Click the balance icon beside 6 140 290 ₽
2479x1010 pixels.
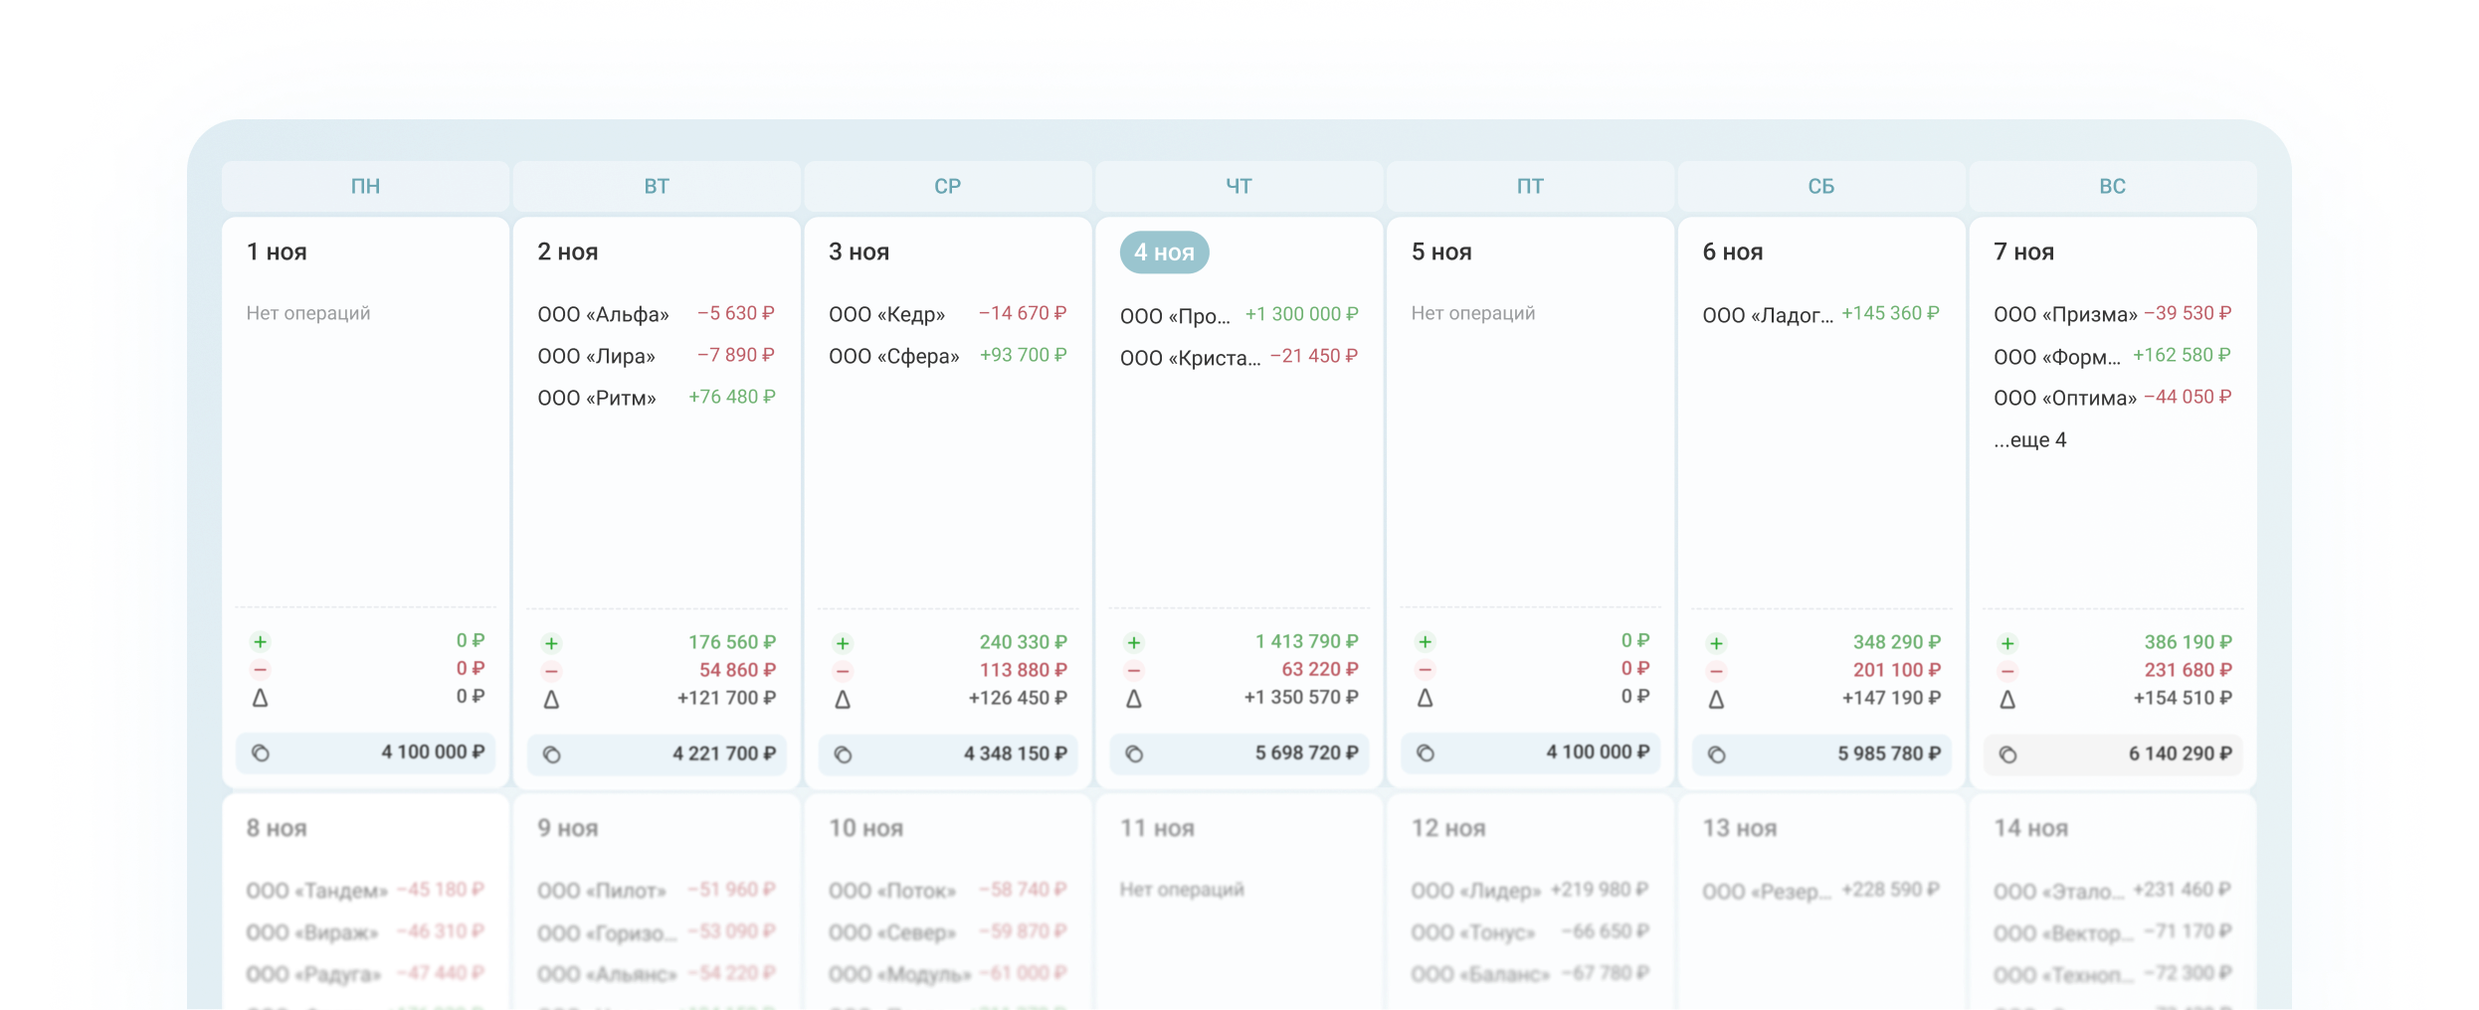point(2008,755)
